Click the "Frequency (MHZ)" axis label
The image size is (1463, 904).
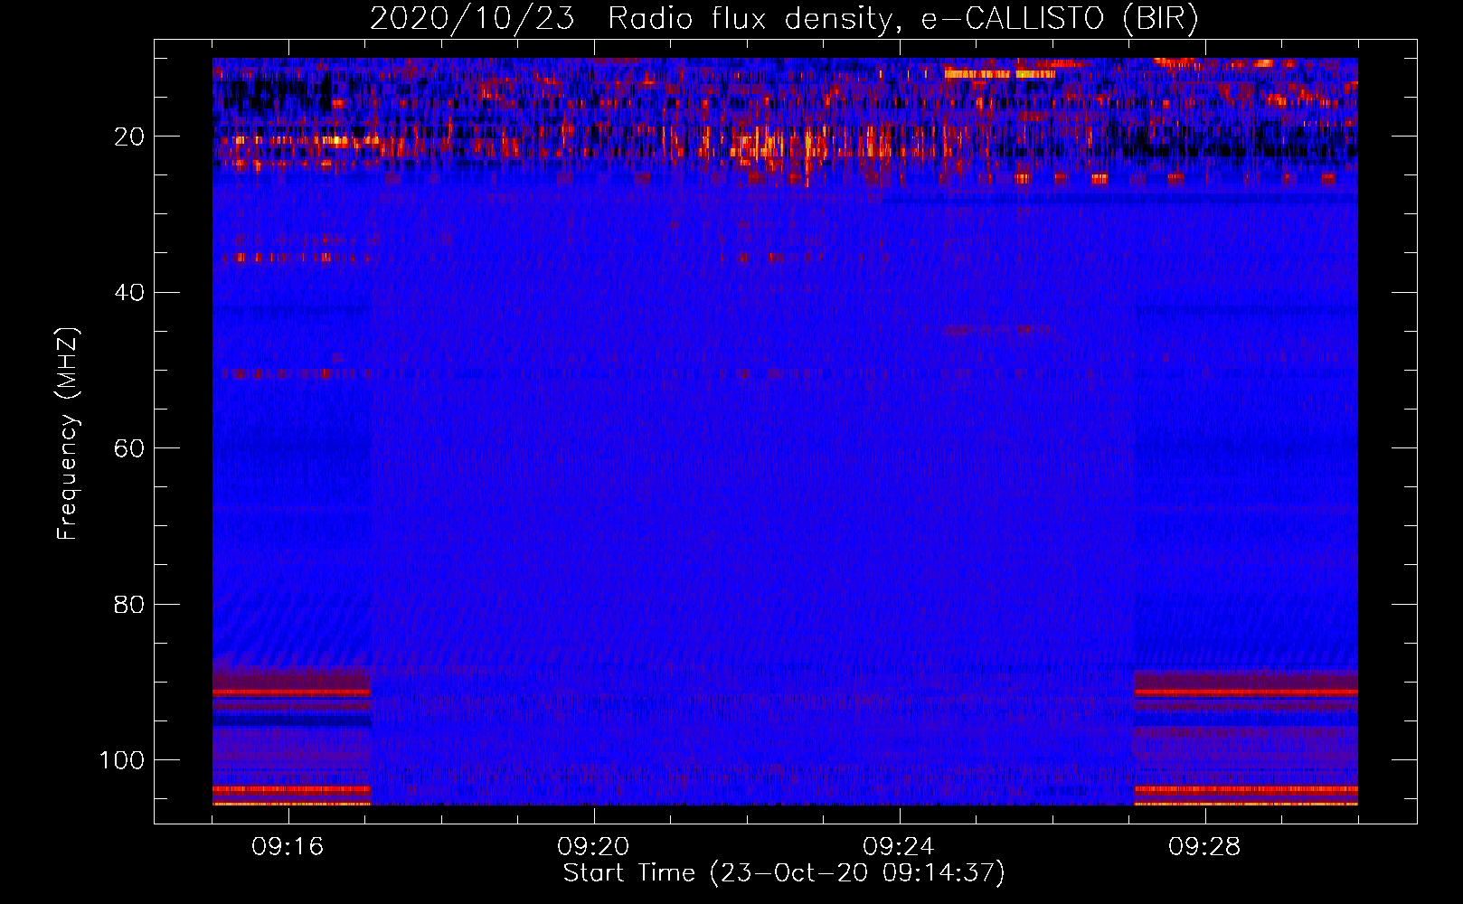pyautogui.click(x=68, y=434)
